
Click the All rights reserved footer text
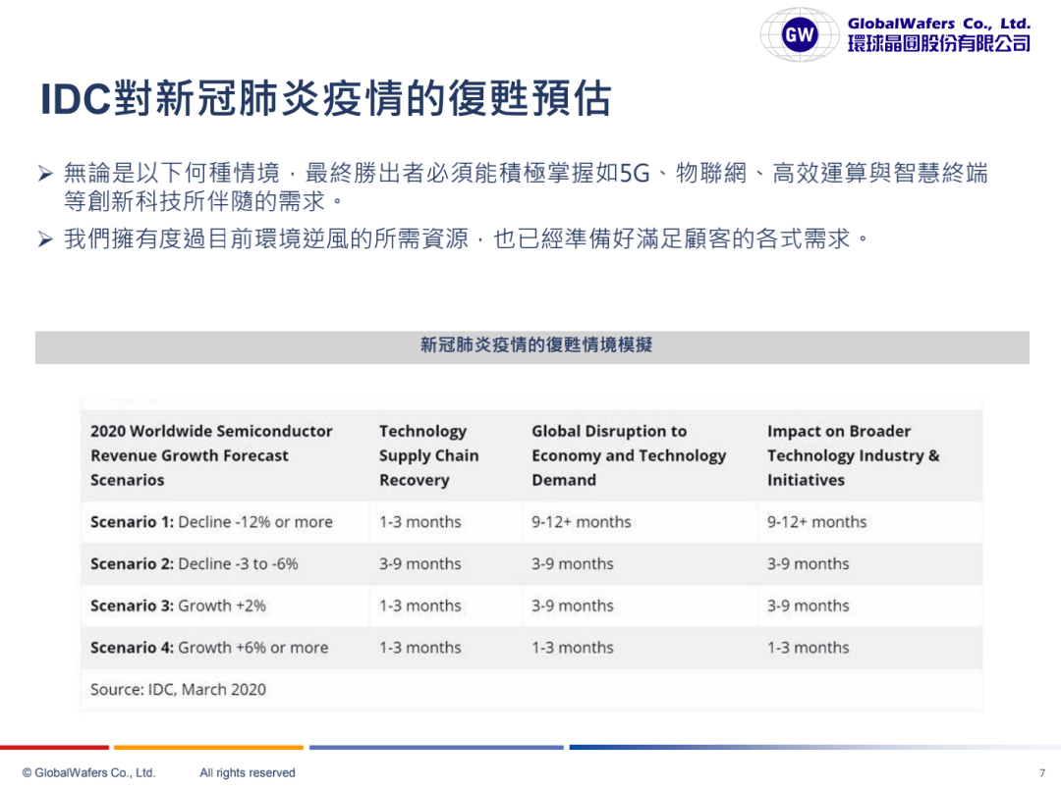click(247, 772)
